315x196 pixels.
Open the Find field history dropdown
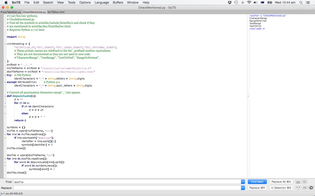click(243, 182)
